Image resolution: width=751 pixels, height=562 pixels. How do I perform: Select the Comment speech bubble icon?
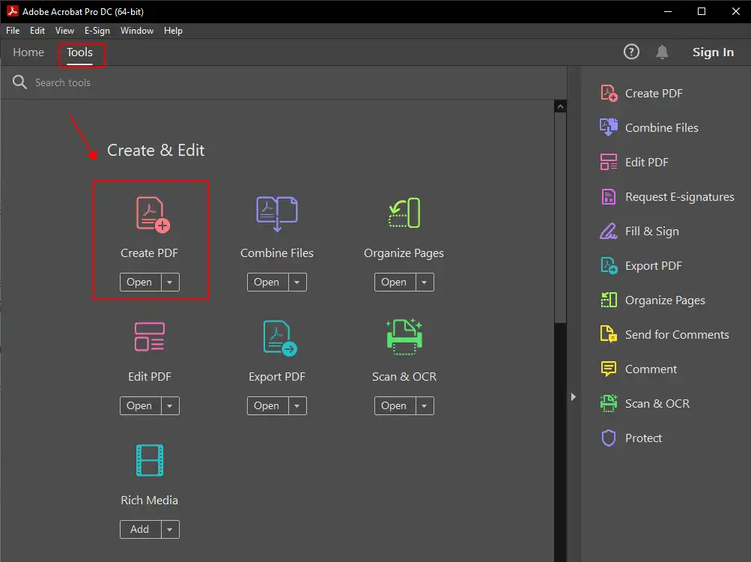[x=609, y=369]
